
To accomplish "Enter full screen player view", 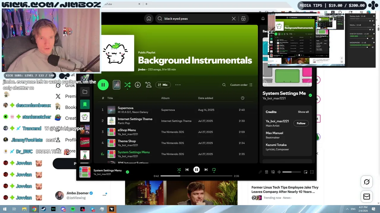I will [x=312, y=172].
